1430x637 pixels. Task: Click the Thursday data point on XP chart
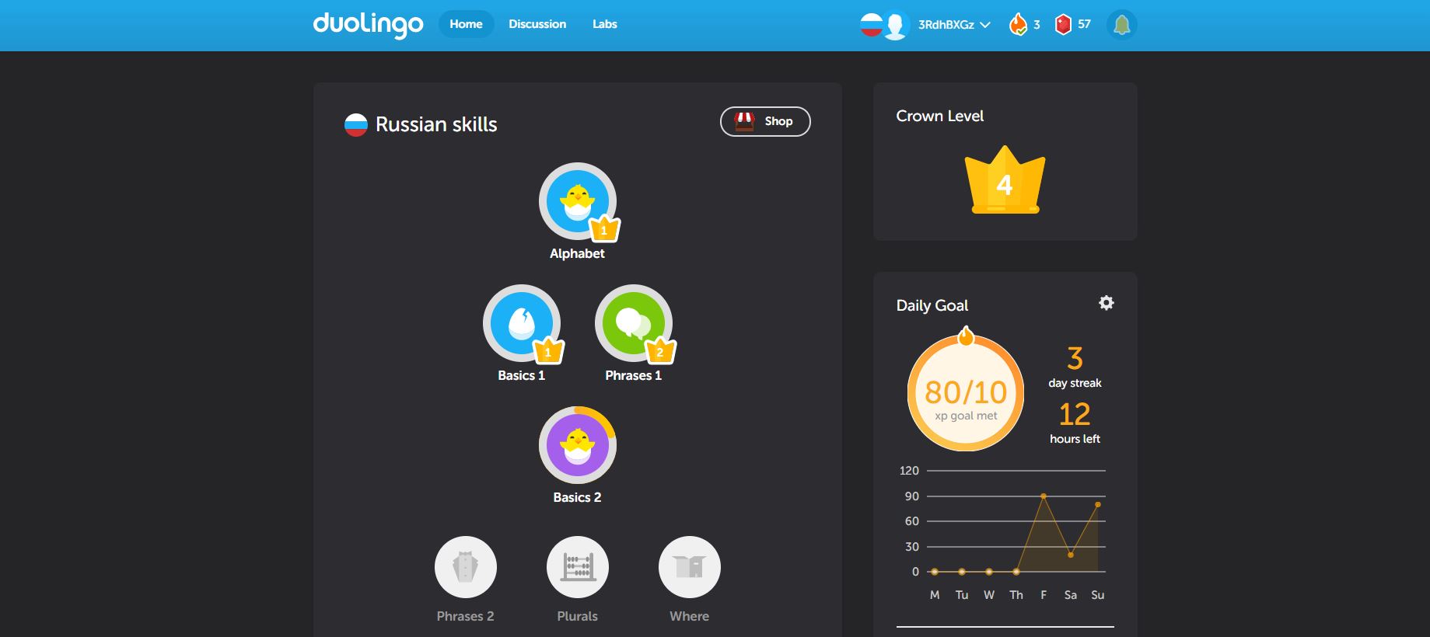(x=1016, y=572)
